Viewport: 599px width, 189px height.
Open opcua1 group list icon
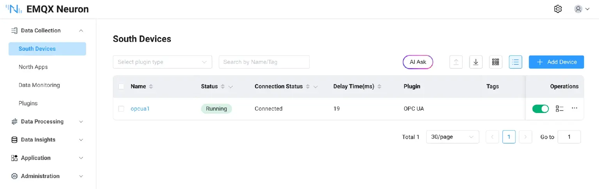click(x=560, y=109)
